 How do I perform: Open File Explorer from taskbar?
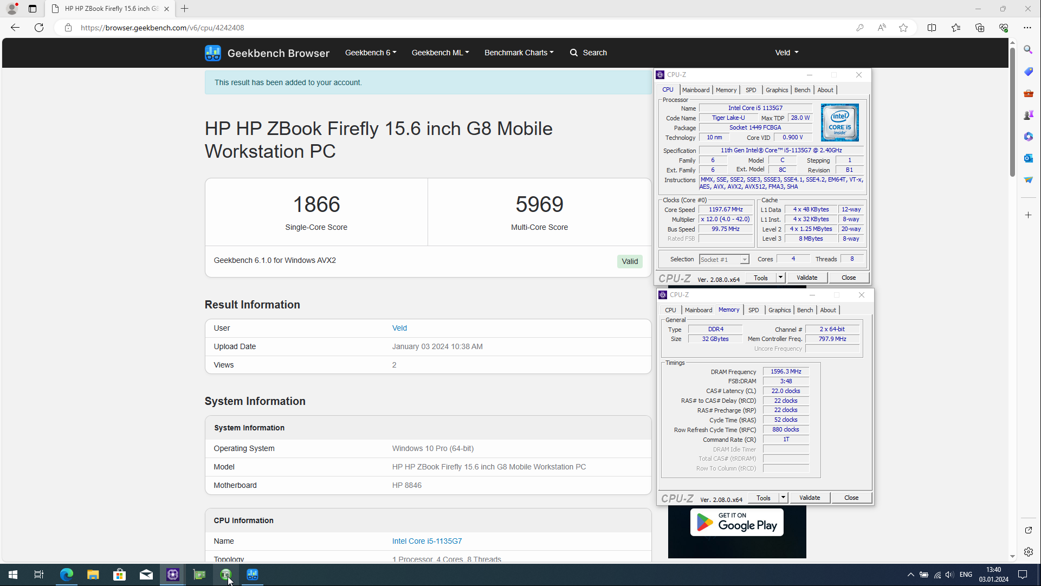pyautogui.click(x=93, y=575)
